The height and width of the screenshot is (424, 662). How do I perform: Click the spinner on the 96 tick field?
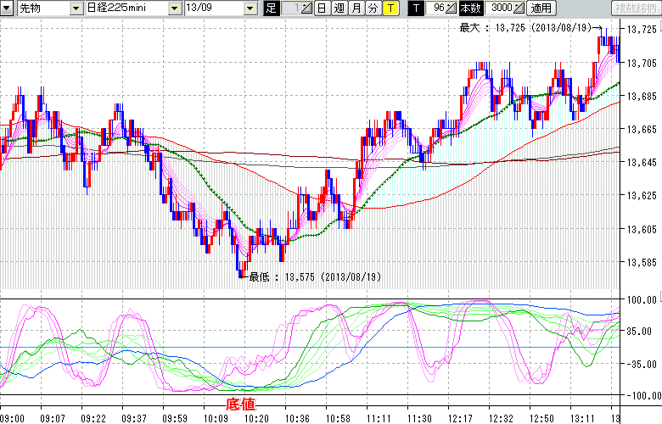tap(452, 8)
